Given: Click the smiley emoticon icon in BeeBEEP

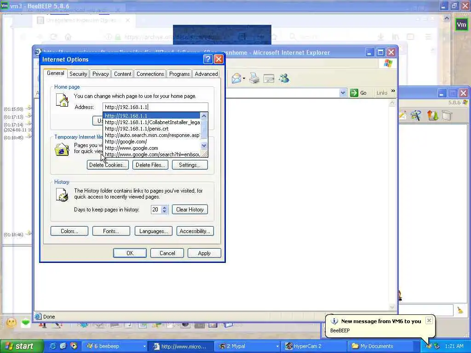Looking at the screenshot, I should [x=11, y=323].
